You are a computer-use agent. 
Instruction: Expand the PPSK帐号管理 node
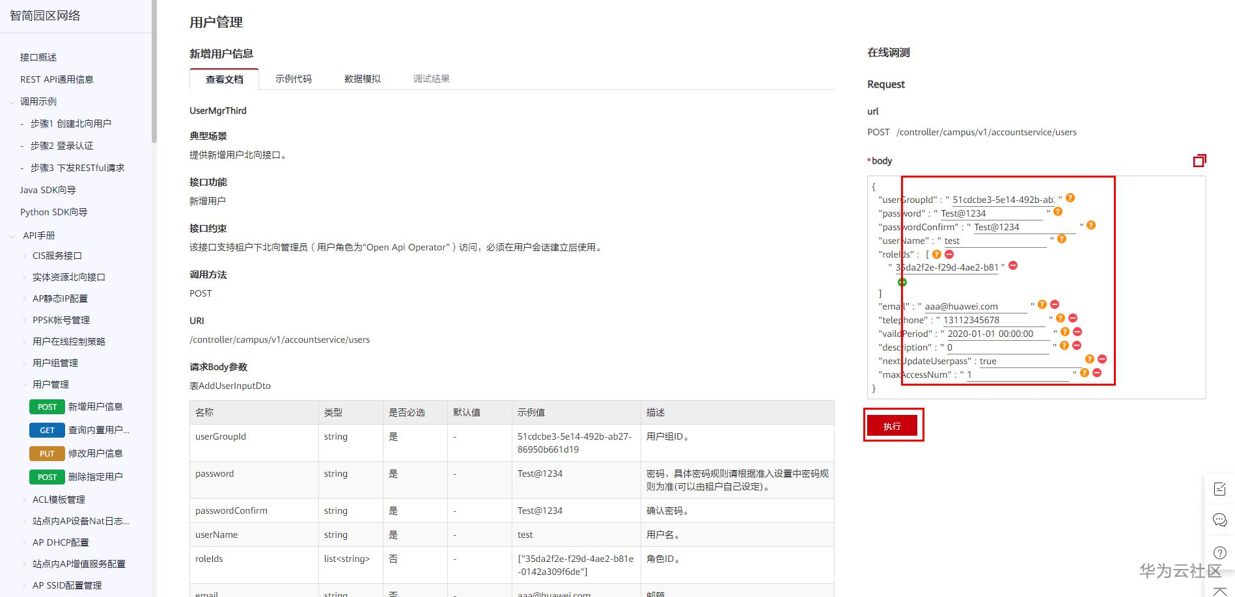[25, 321]
